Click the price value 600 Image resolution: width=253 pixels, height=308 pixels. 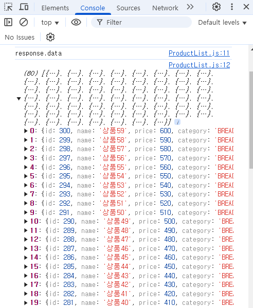click(x=166, y=131)
